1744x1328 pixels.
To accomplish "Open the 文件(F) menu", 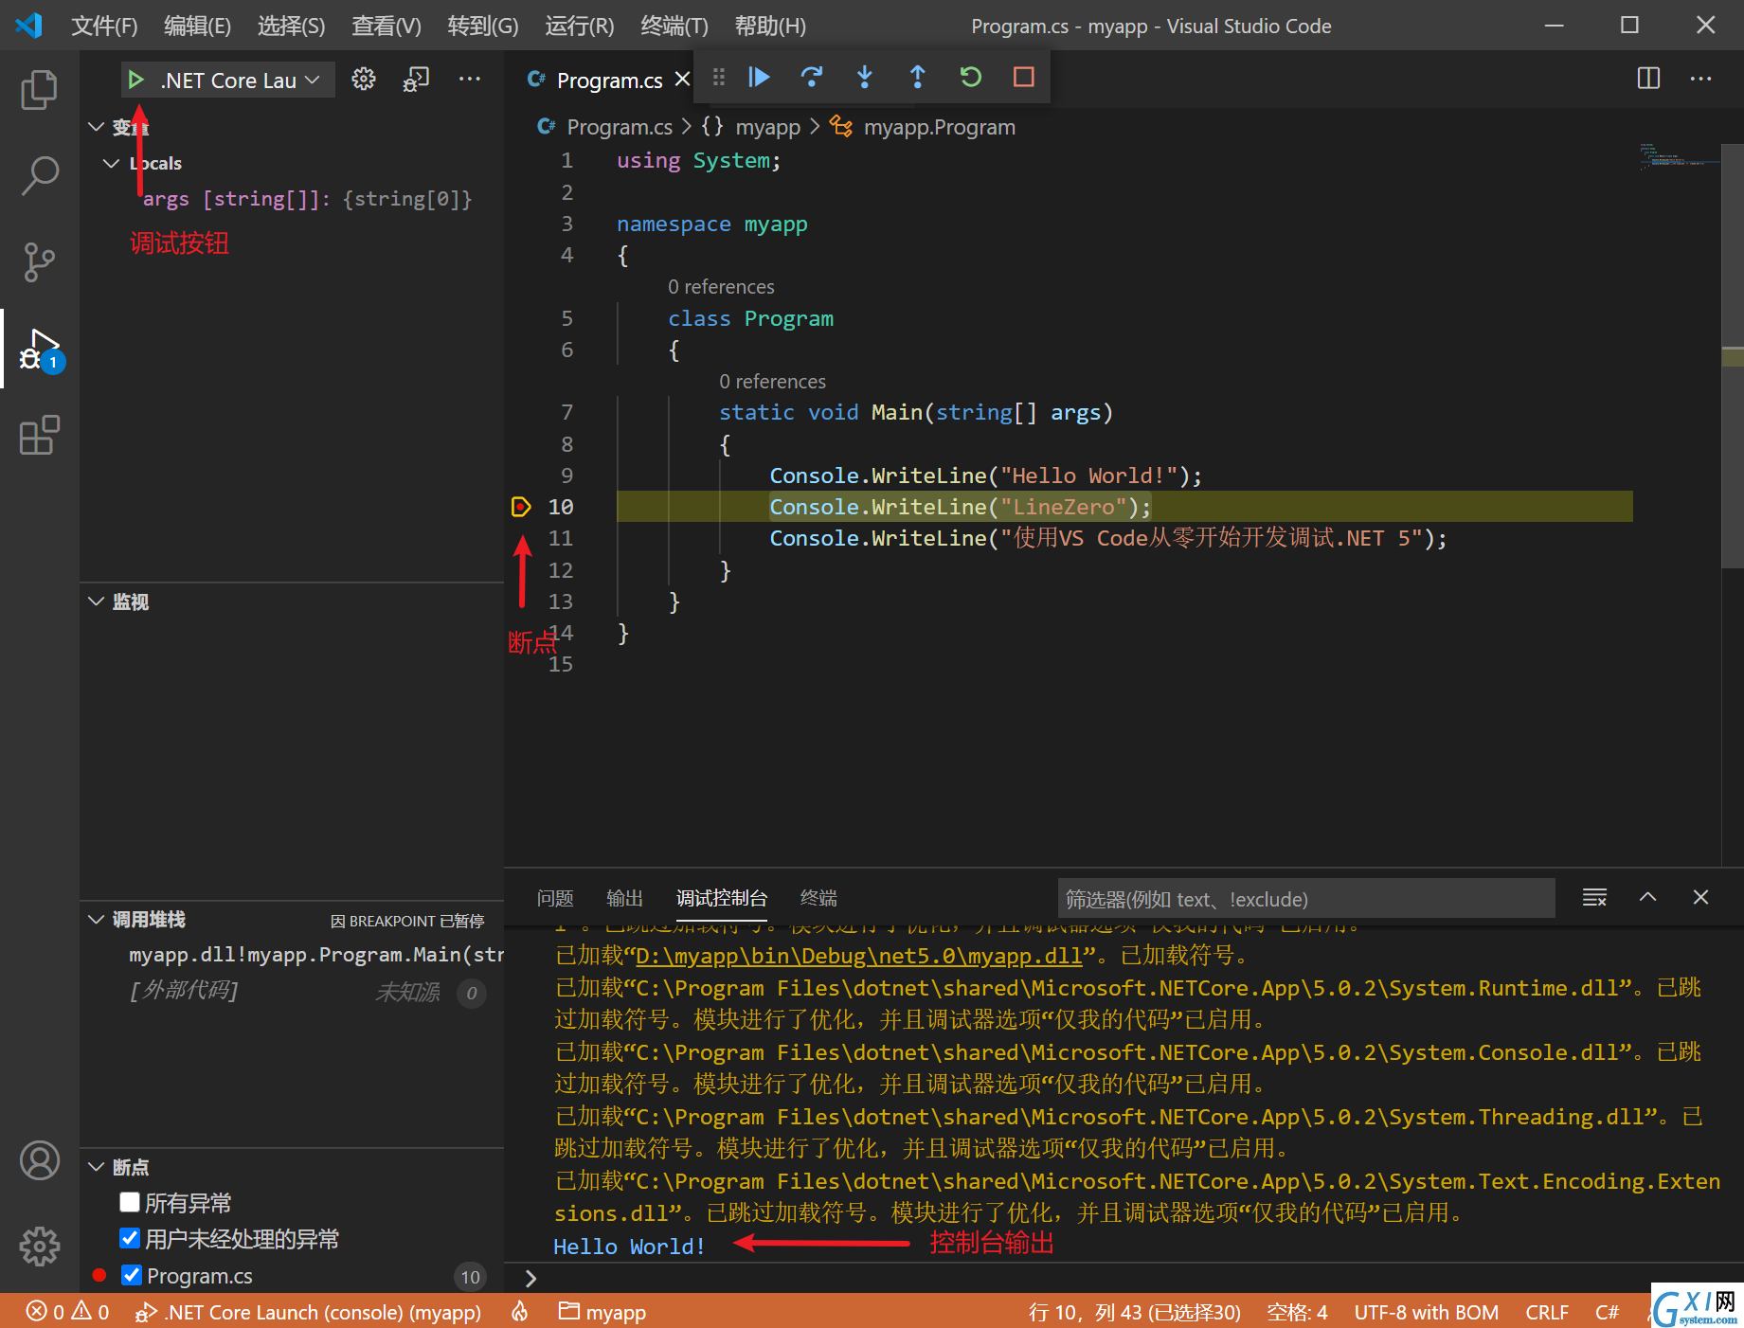I will point(104,26).
